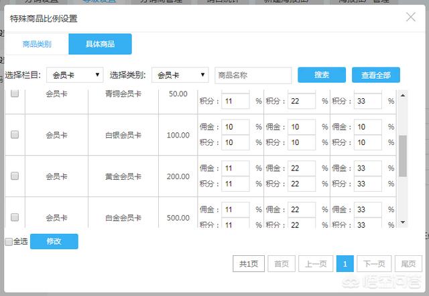
Task: Jump to 尾页 last page
Action: [x=408, y=264]
